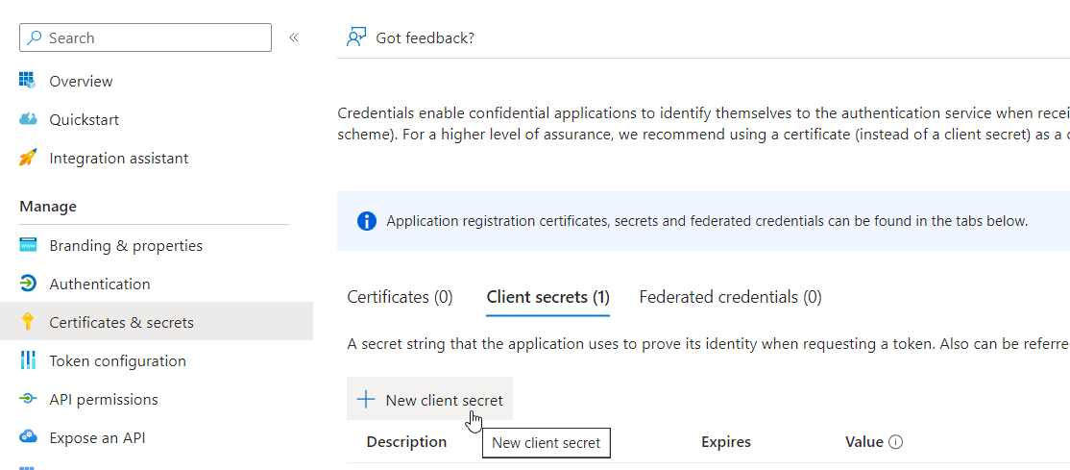The width and height of the screenshot is (1070, 470).
Task: Click the plus icon for new secret
Action: 367,401
